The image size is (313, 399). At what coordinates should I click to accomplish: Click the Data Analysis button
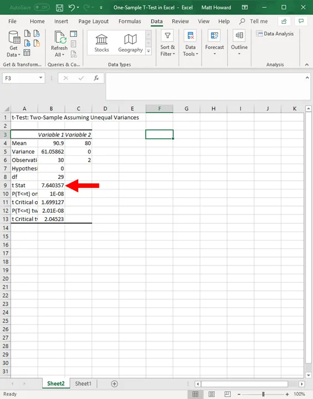coord(275,34)
